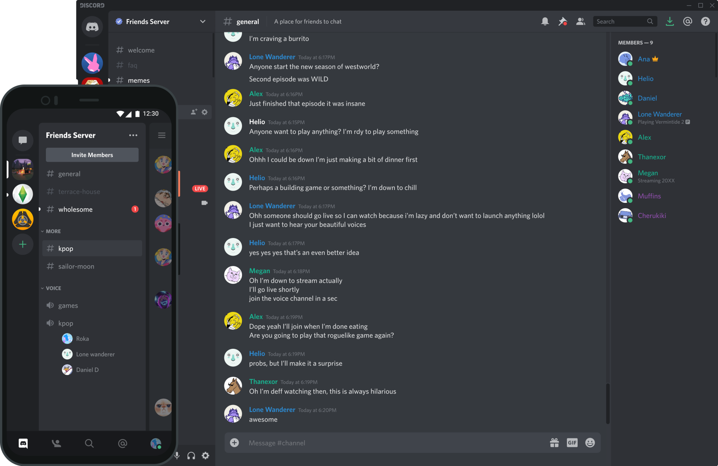Click the Invite Members button
The height and width of the screenshot is (466, 718).
[92, 154]
